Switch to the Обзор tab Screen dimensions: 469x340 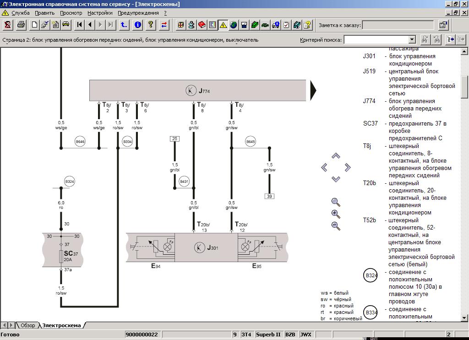click(27, 325)
